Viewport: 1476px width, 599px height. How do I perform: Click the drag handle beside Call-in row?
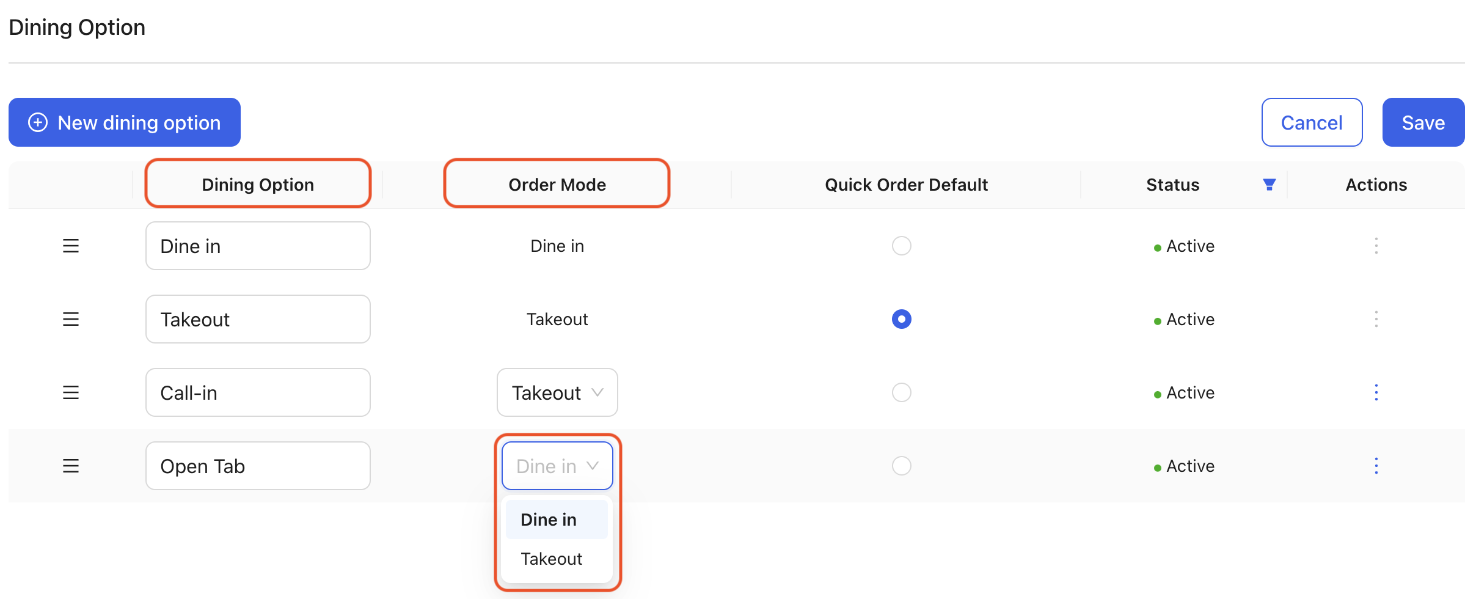pyautogui.click(x=70, y=392)
